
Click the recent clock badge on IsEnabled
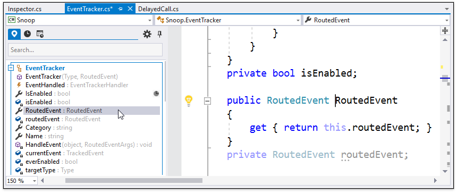pyautogui.click(x=156, y=94)
